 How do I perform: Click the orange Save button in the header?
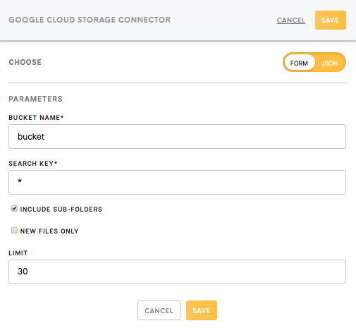[331, 20]
